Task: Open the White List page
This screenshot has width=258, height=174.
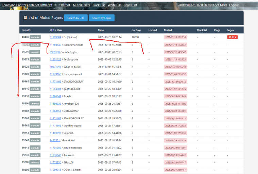Action: point(114,5)
